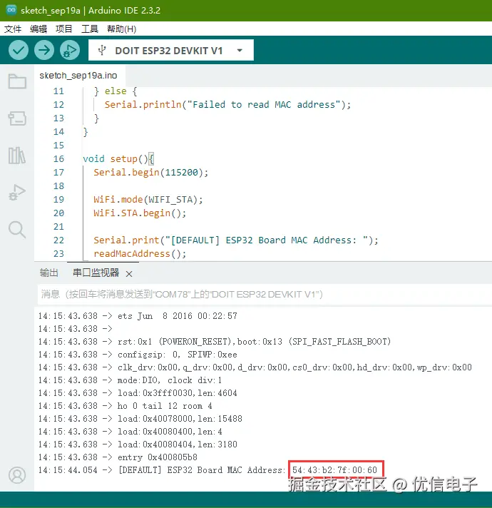The width and height of the screenshot is (492, 508).
Task: Click line number 22 in gutter
Action: 58,240
